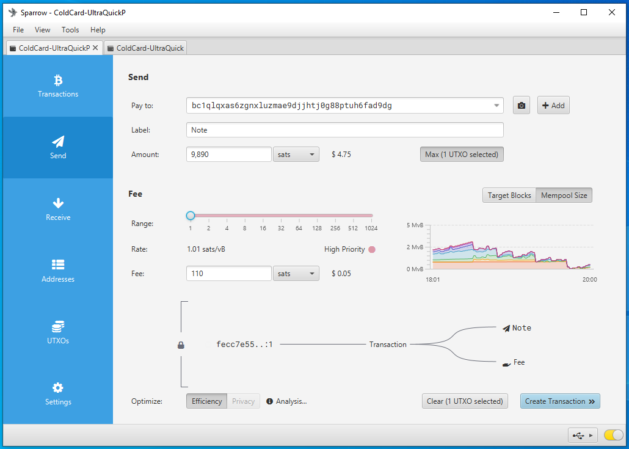629x449 pixels.
Task: Show the UTXOs coin stack section
Action: (x=58, y=333)
